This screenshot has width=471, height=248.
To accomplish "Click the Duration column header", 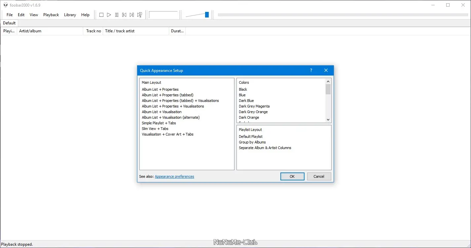I will click(x=177, y=31).
